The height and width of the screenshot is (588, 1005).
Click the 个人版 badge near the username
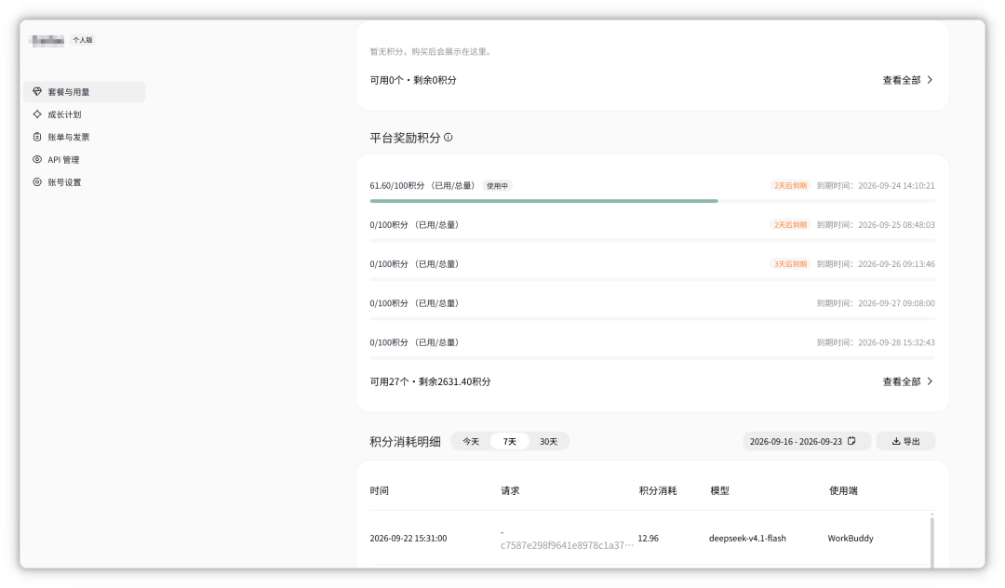tap(83, 40)
